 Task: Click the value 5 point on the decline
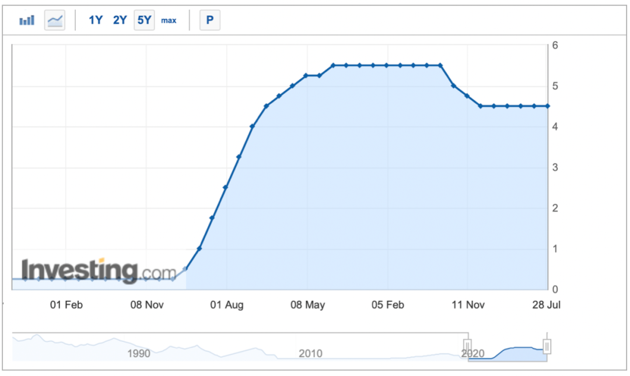pyautogui.click(x=454, y=86)
